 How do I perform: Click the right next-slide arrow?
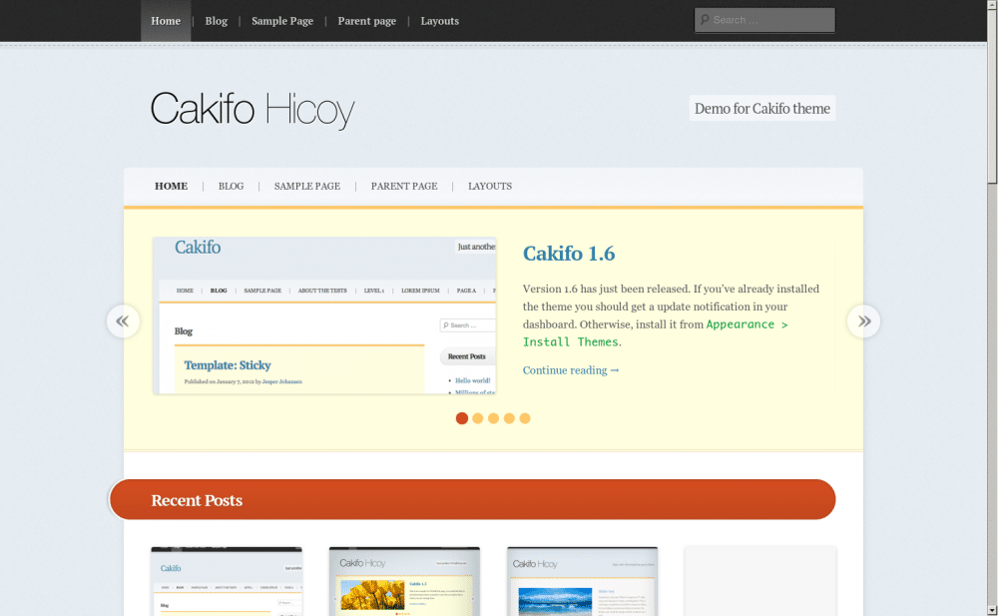(x=862, y=320)
